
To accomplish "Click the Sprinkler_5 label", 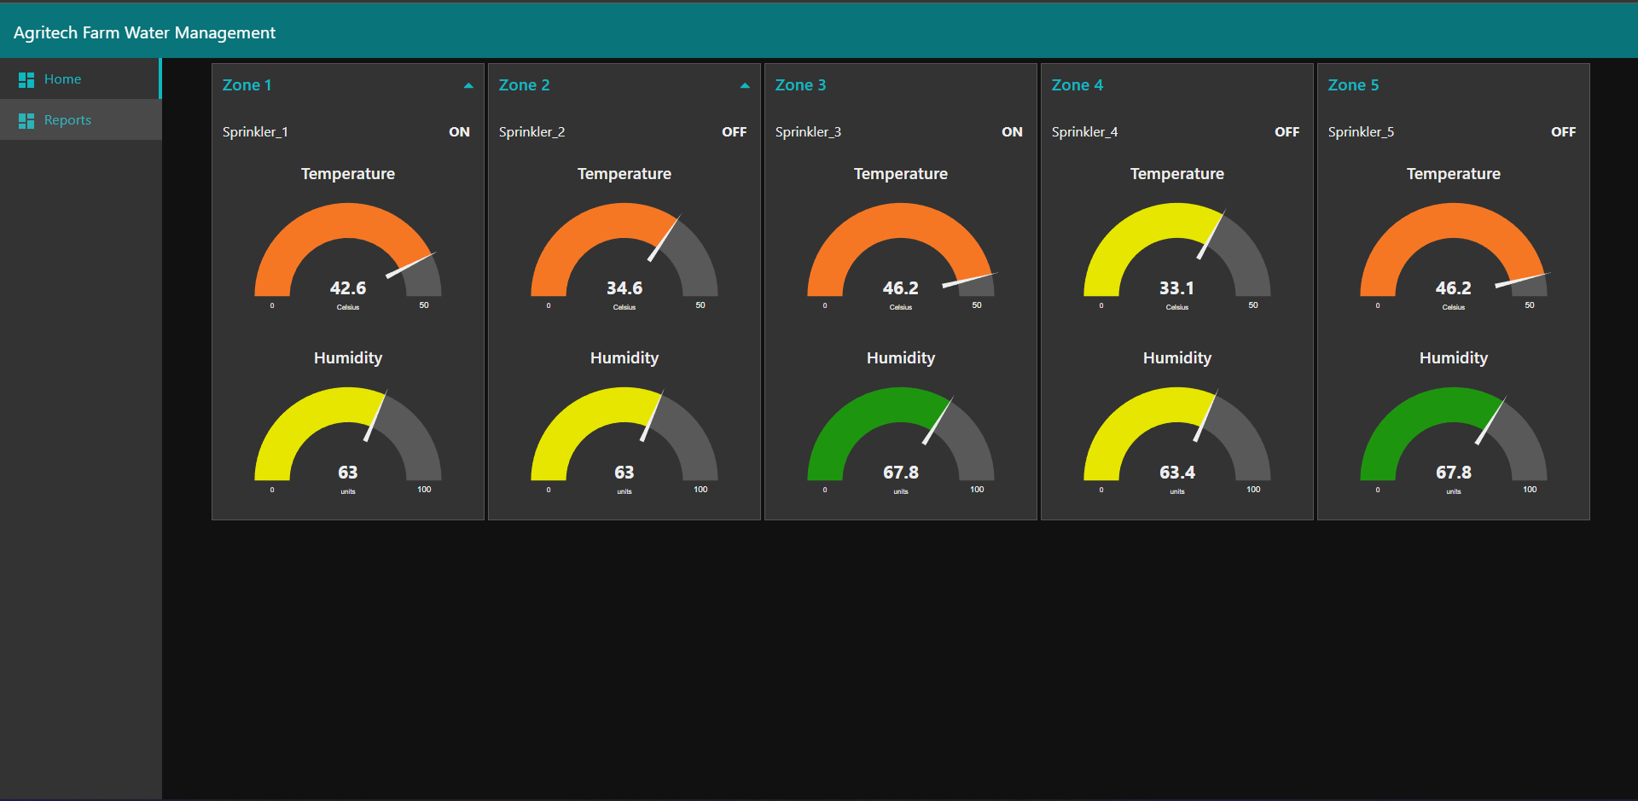I will coord(1361,131).
